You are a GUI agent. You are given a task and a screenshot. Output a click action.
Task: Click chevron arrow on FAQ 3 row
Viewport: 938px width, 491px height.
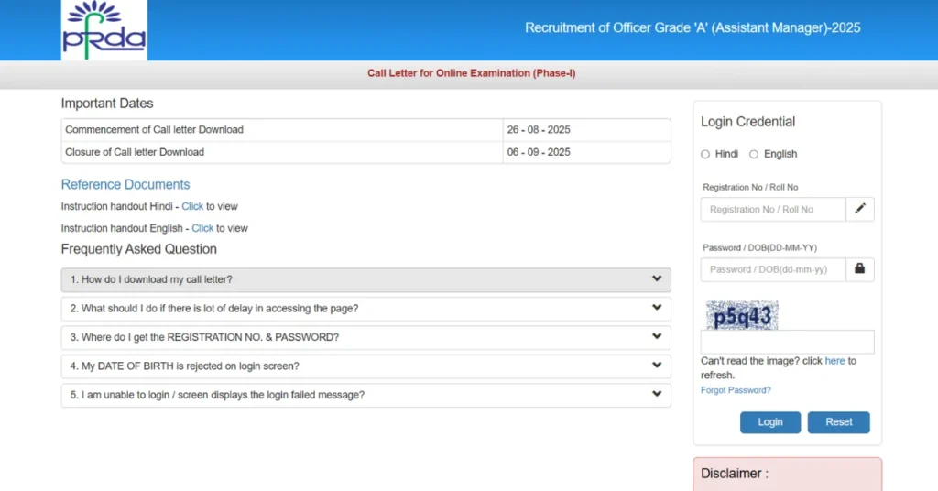point(657,336)
